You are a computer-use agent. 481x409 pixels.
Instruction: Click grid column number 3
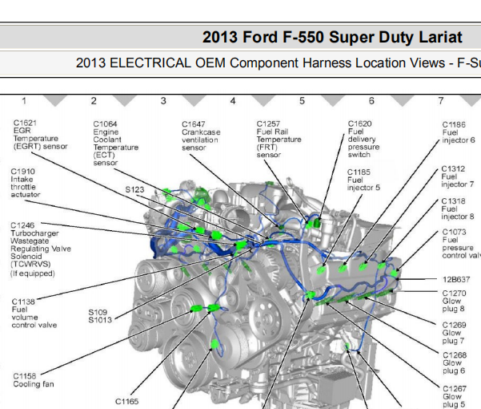(x=163, y=101)
